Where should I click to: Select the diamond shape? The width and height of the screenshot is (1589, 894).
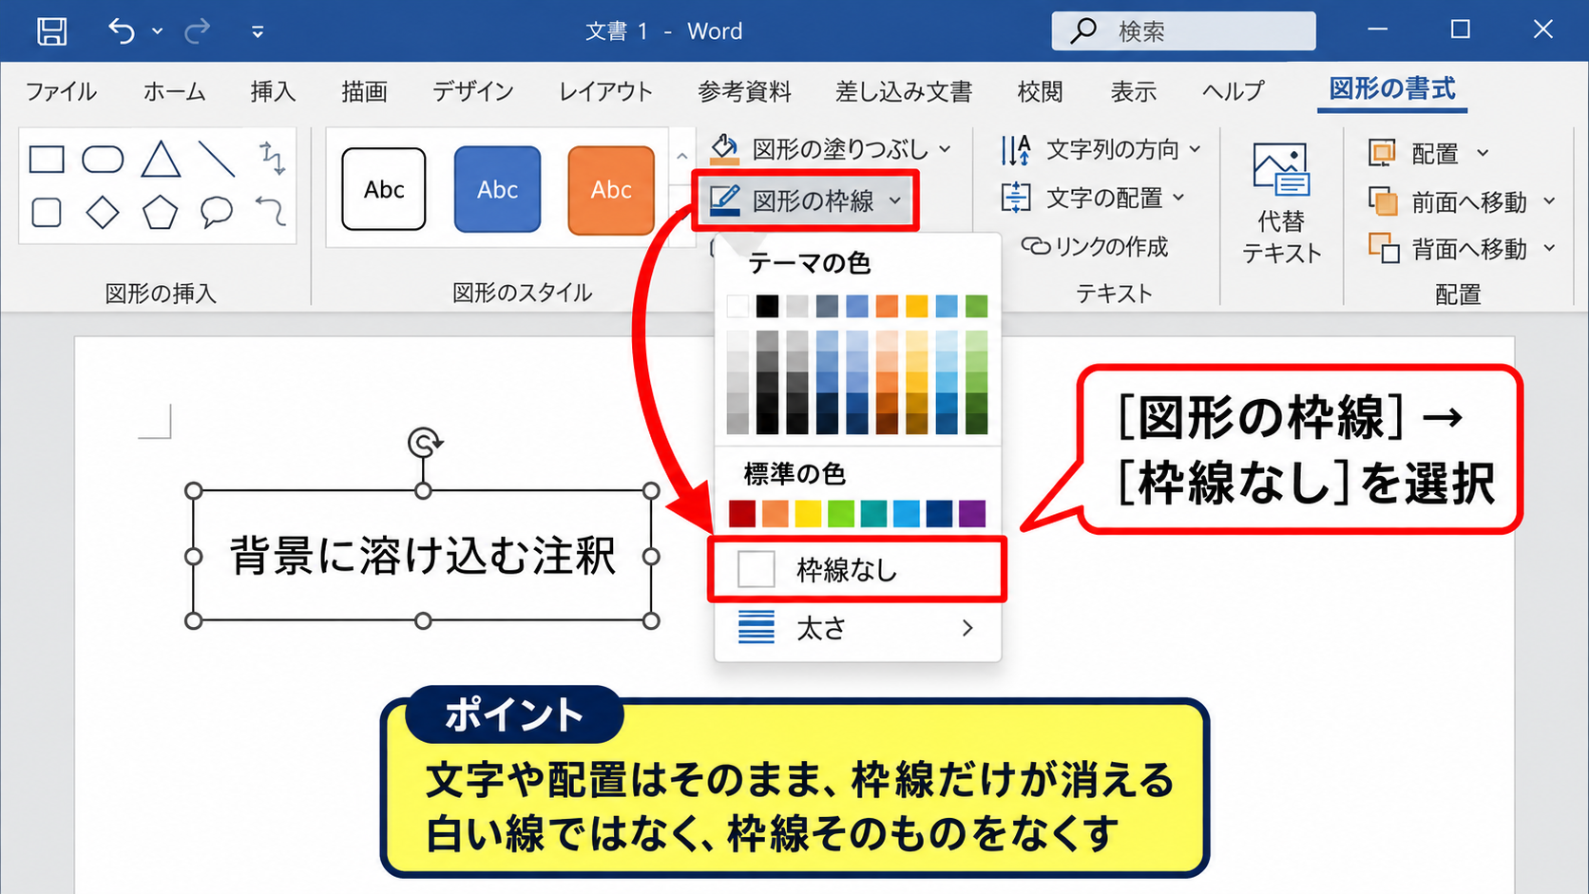[103, 213]
